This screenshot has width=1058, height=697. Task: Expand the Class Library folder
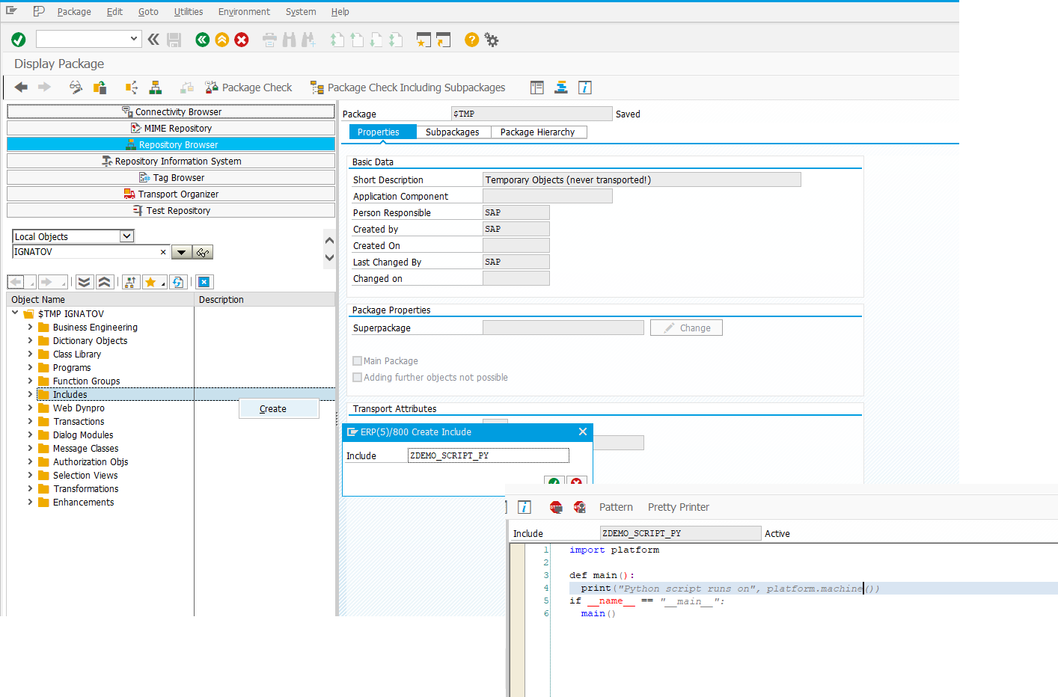(30, 354)
